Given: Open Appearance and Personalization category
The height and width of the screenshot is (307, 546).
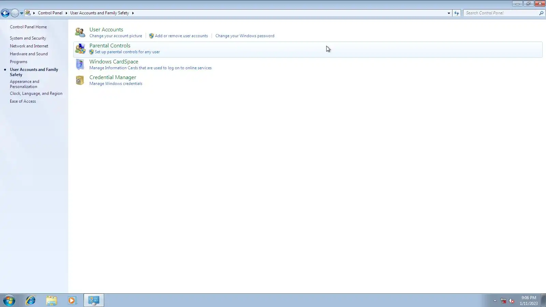Looking at the screenshot, I should pyautogui.click(x=25, y=84).
